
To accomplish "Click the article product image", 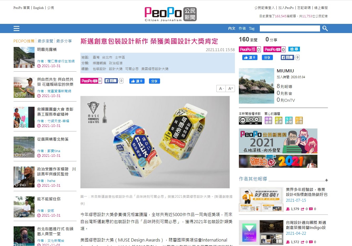I will [155, 142].
